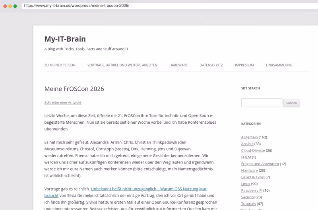Open the Linux category link
The image size is (318, 210).
coord(246,184)
